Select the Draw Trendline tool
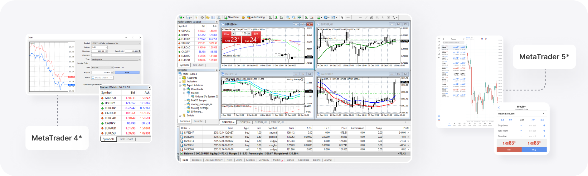Viewport: 588px width, 176px height. pyautogui.click(x=366, y=17)
